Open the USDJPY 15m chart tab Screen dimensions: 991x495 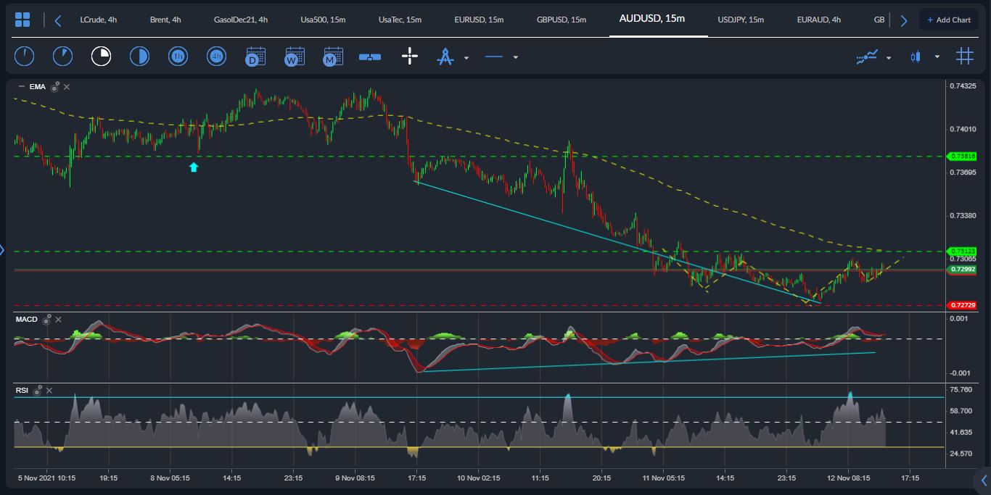pos(740,20)
